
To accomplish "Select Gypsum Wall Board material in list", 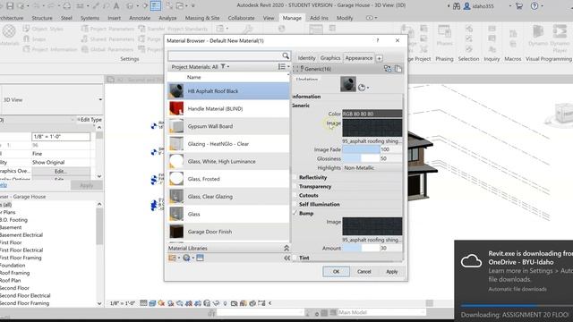I will (228, 126).
